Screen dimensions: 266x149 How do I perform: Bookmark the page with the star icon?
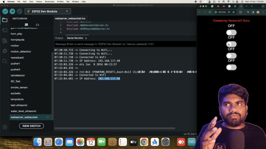pos(234,12)
